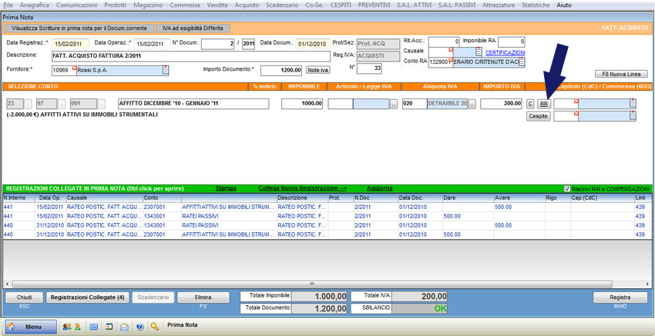
Task: Click the key icon in bottom toolbar
Action: click(155, 326)
